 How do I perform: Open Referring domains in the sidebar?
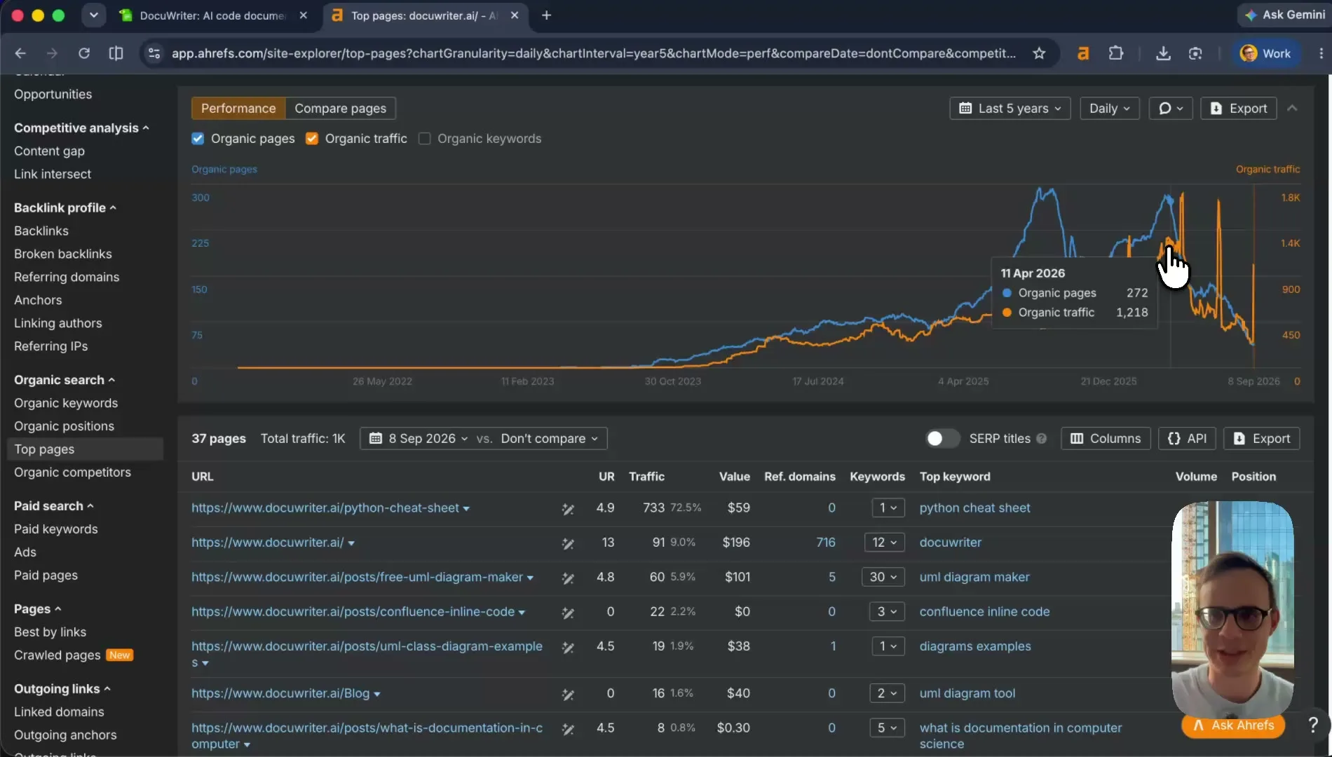(x=67, y=277)
